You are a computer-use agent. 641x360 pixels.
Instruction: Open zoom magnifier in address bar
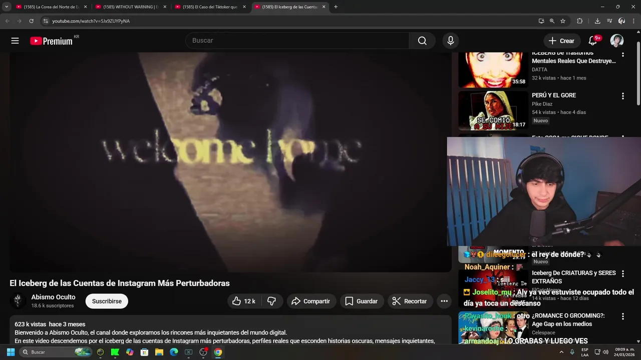pyautogui.click(x=552, y=21)
